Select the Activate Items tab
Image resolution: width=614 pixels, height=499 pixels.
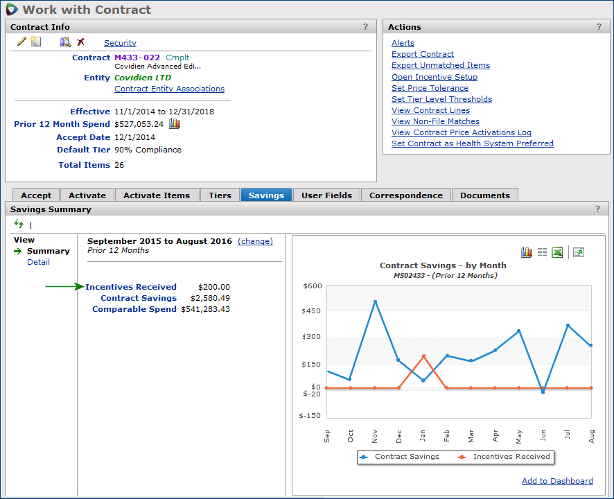click(156, 195)
